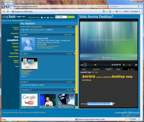Click the print icon in the toolbar
Screen dimensions: 144x122
(x=117, y=11)
